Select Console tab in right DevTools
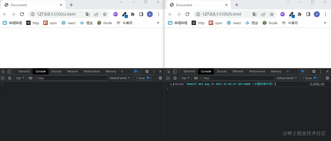The height and width of the screenshot is (141, 331). [x=206, y=71]
